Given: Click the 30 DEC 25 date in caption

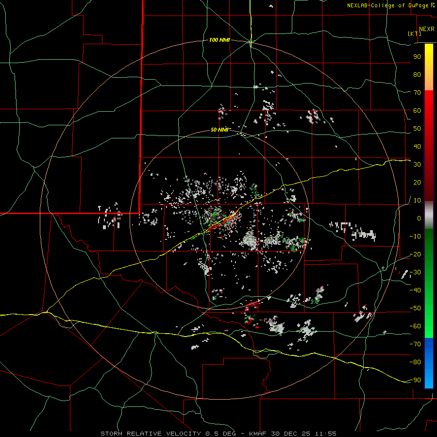Looking at the screenshot, I should (291, 434).
